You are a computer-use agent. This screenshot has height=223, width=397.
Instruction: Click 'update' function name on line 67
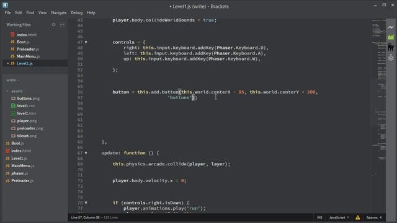(x=110, y=153)
